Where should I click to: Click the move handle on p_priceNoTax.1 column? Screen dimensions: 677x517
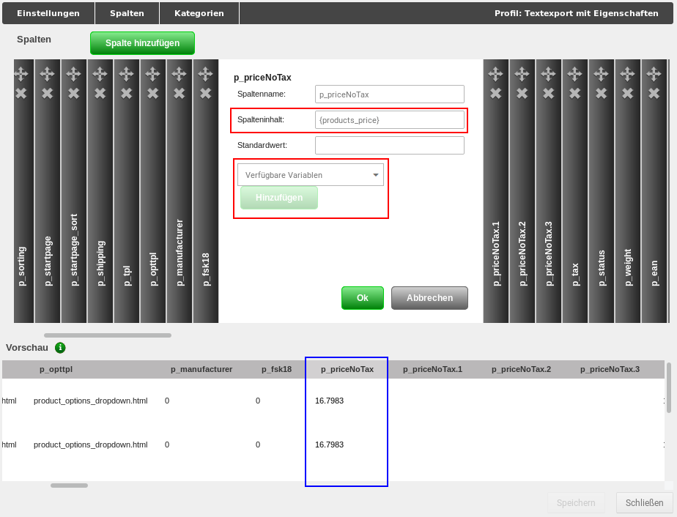[495, 72]
